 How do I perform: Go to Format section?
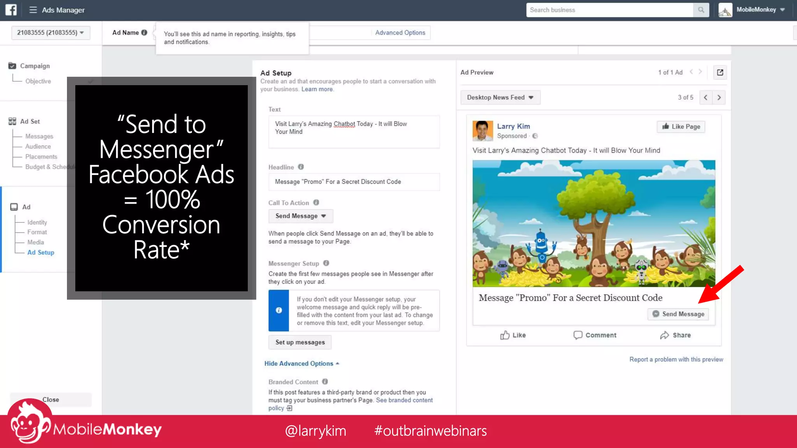(x=37, y=232)
